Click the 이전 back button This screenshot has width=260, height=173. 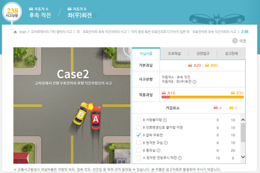coord(239,41)
